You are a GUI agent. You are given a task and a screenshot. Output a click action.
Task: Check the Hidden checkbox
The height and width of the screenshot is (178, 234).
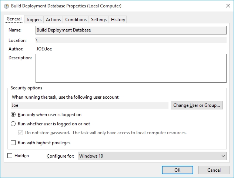[x=10, y=156]
